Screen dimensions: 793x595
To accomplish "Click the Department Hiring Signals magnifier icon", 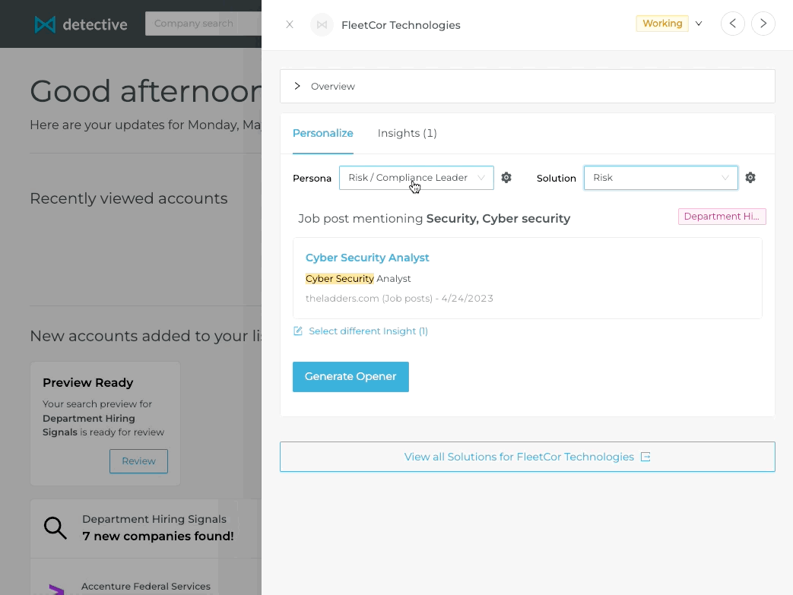I will [x=56, y=528].
